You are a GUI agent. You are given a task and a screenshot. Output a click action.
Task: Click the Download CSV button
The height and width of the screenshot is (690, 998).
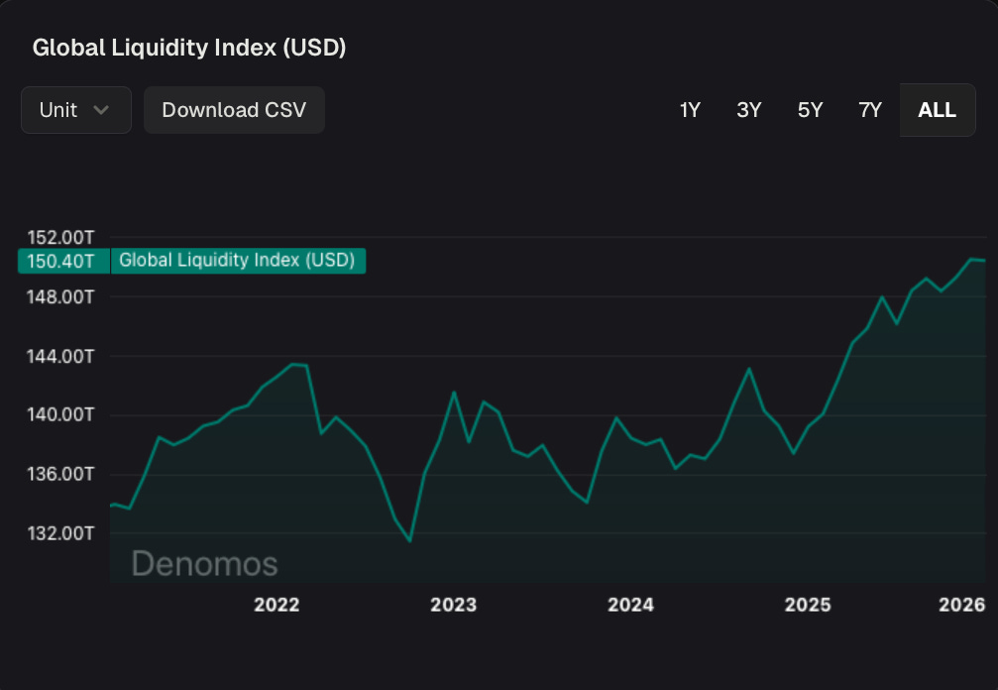[x=234, y=109]
